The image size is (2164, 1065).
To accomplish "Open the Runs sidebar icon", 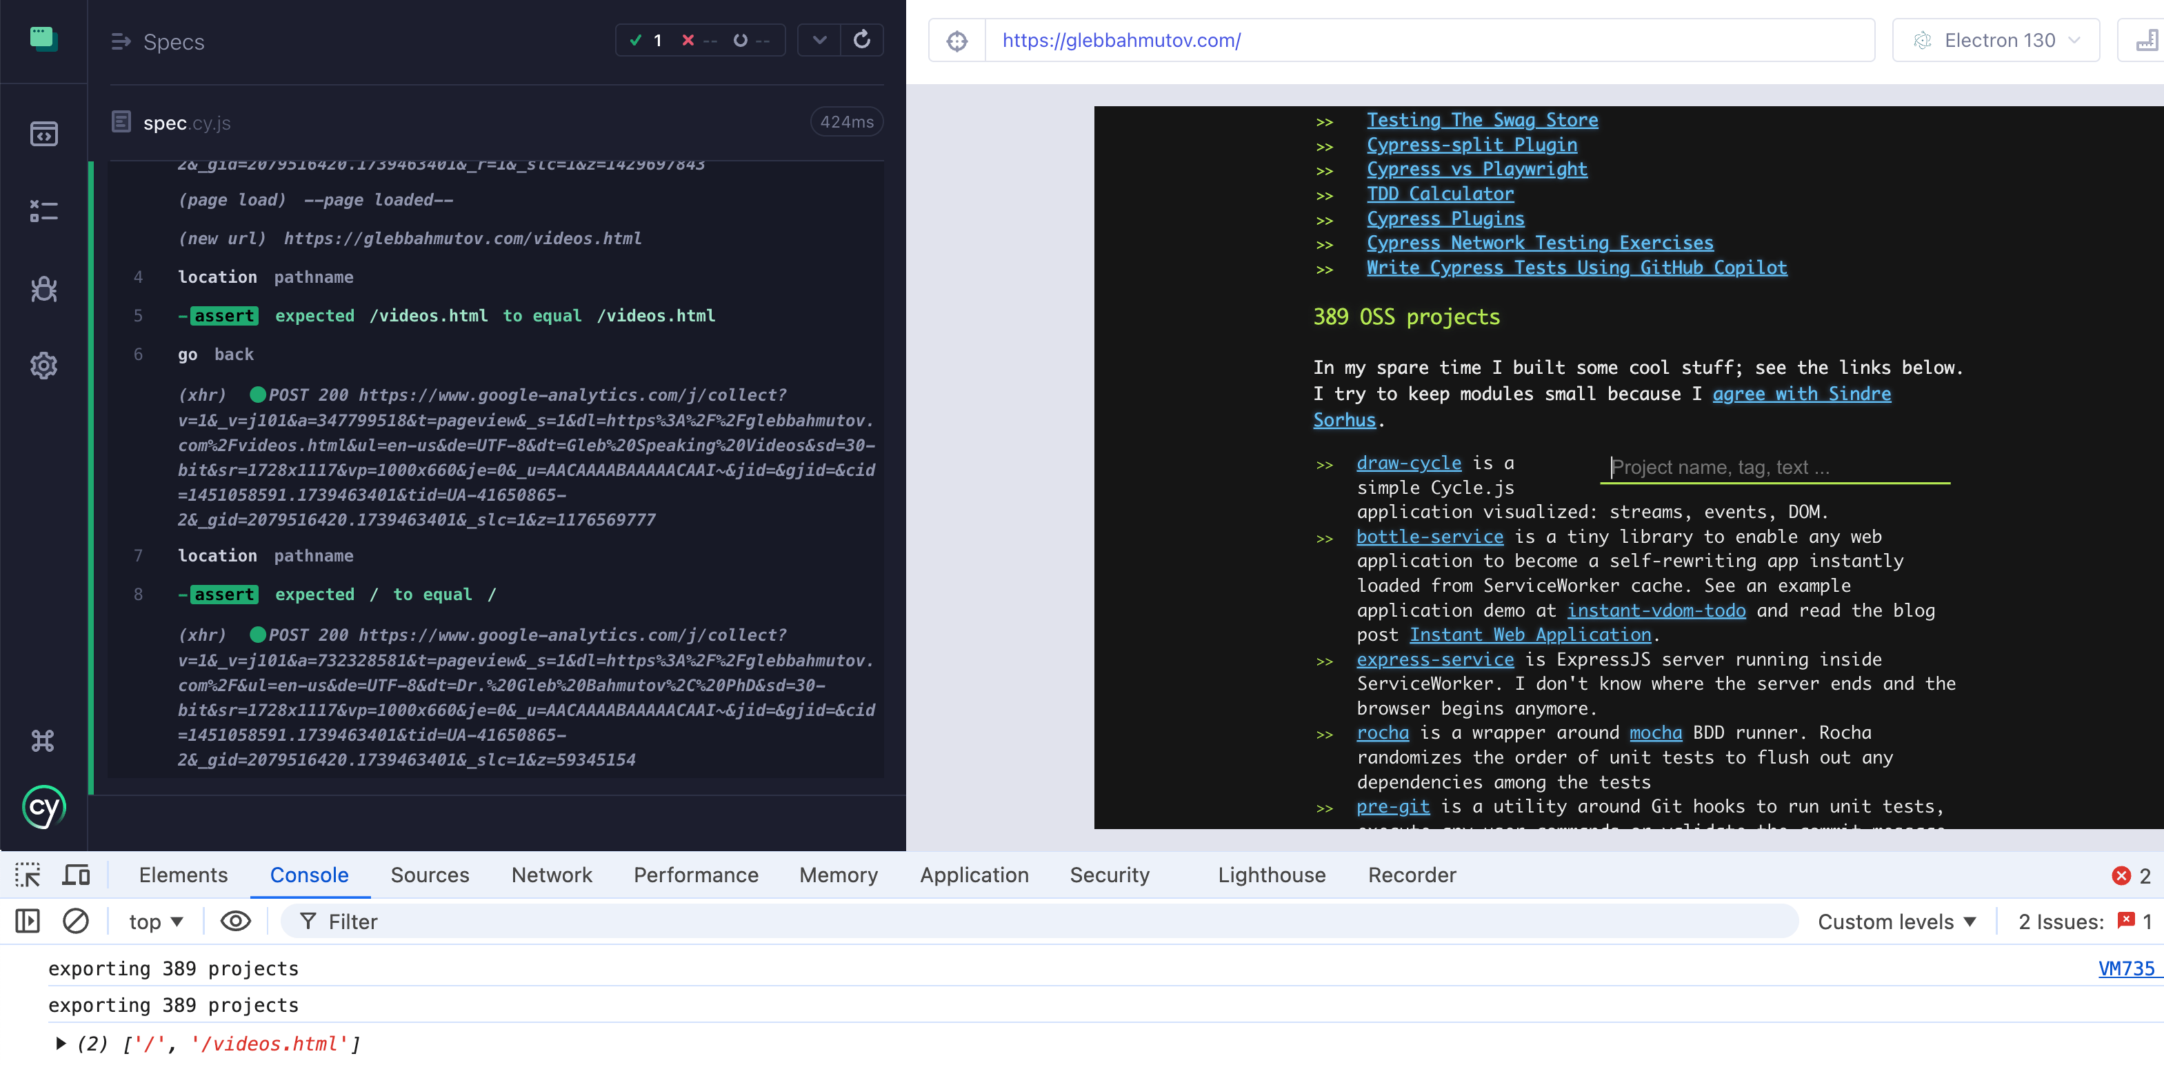I will point(43,211).
